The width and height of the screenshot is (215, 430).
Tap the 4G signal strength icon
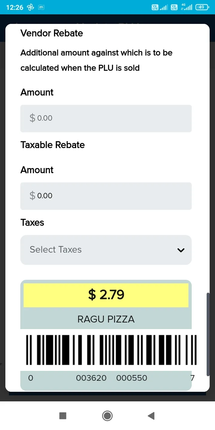187,7
